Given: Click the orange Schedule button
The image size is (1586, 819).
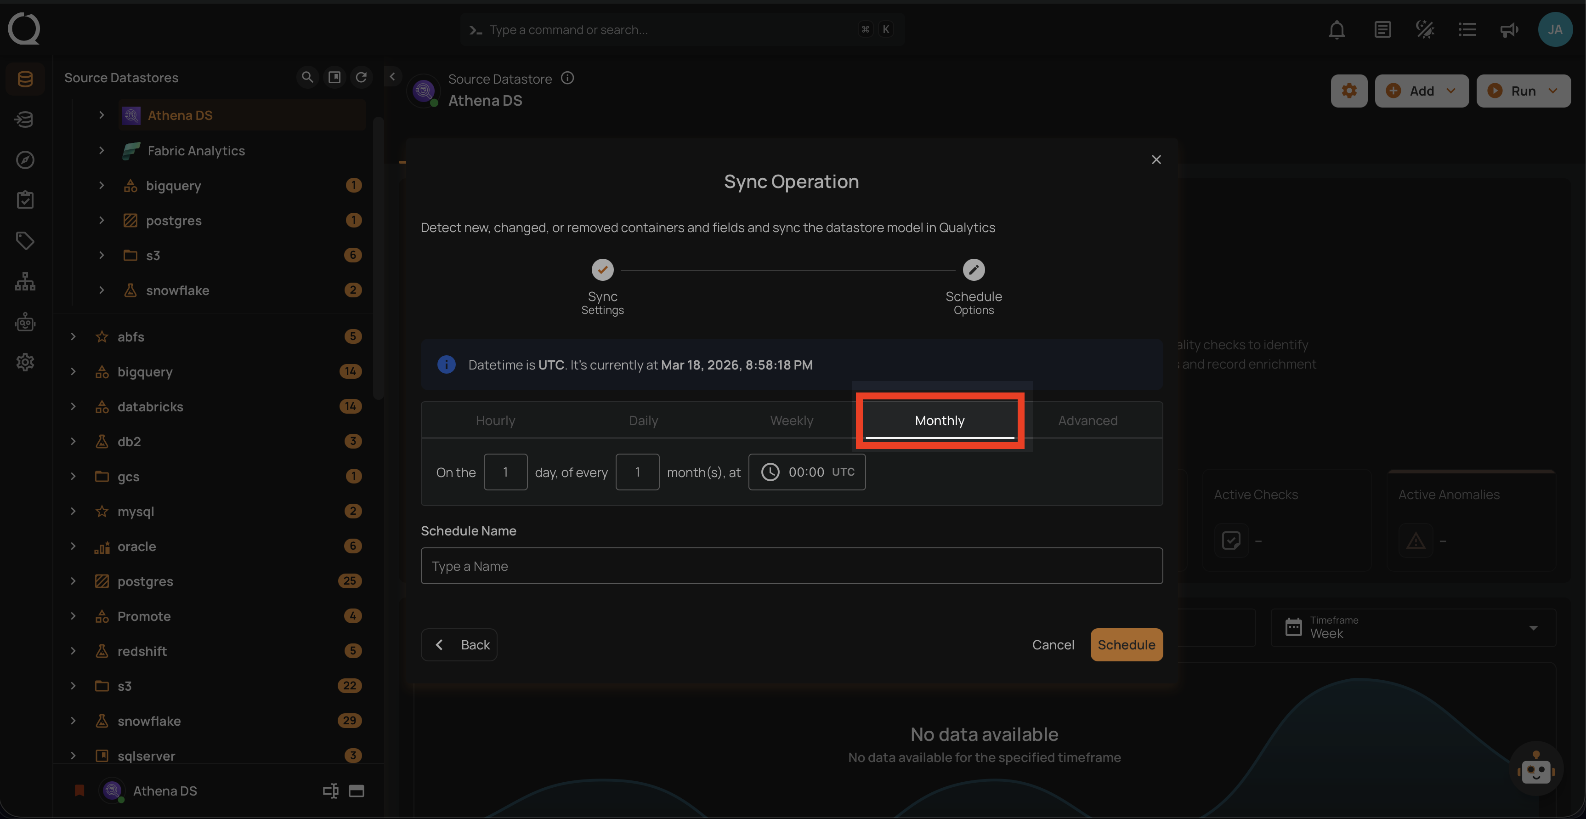Looking at the screenshot, I should (1126, 645).
